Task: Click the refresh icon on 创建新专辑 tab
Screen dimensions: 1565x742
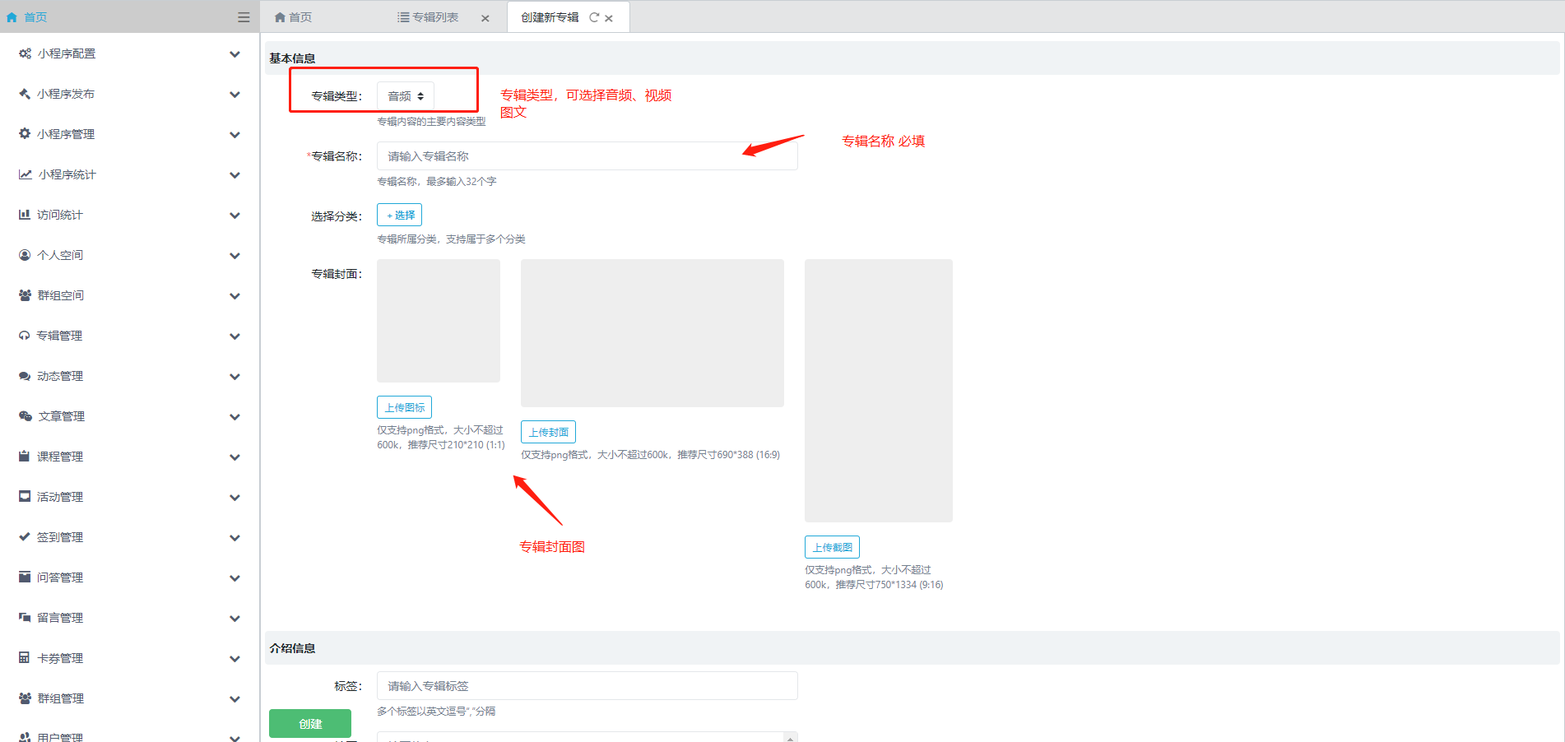Action: click(x=594, y=17)
